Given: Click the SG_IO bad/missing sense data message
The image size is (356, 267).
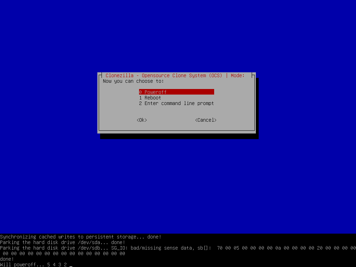Looking at the screenshot, I should tap(163, 248).
